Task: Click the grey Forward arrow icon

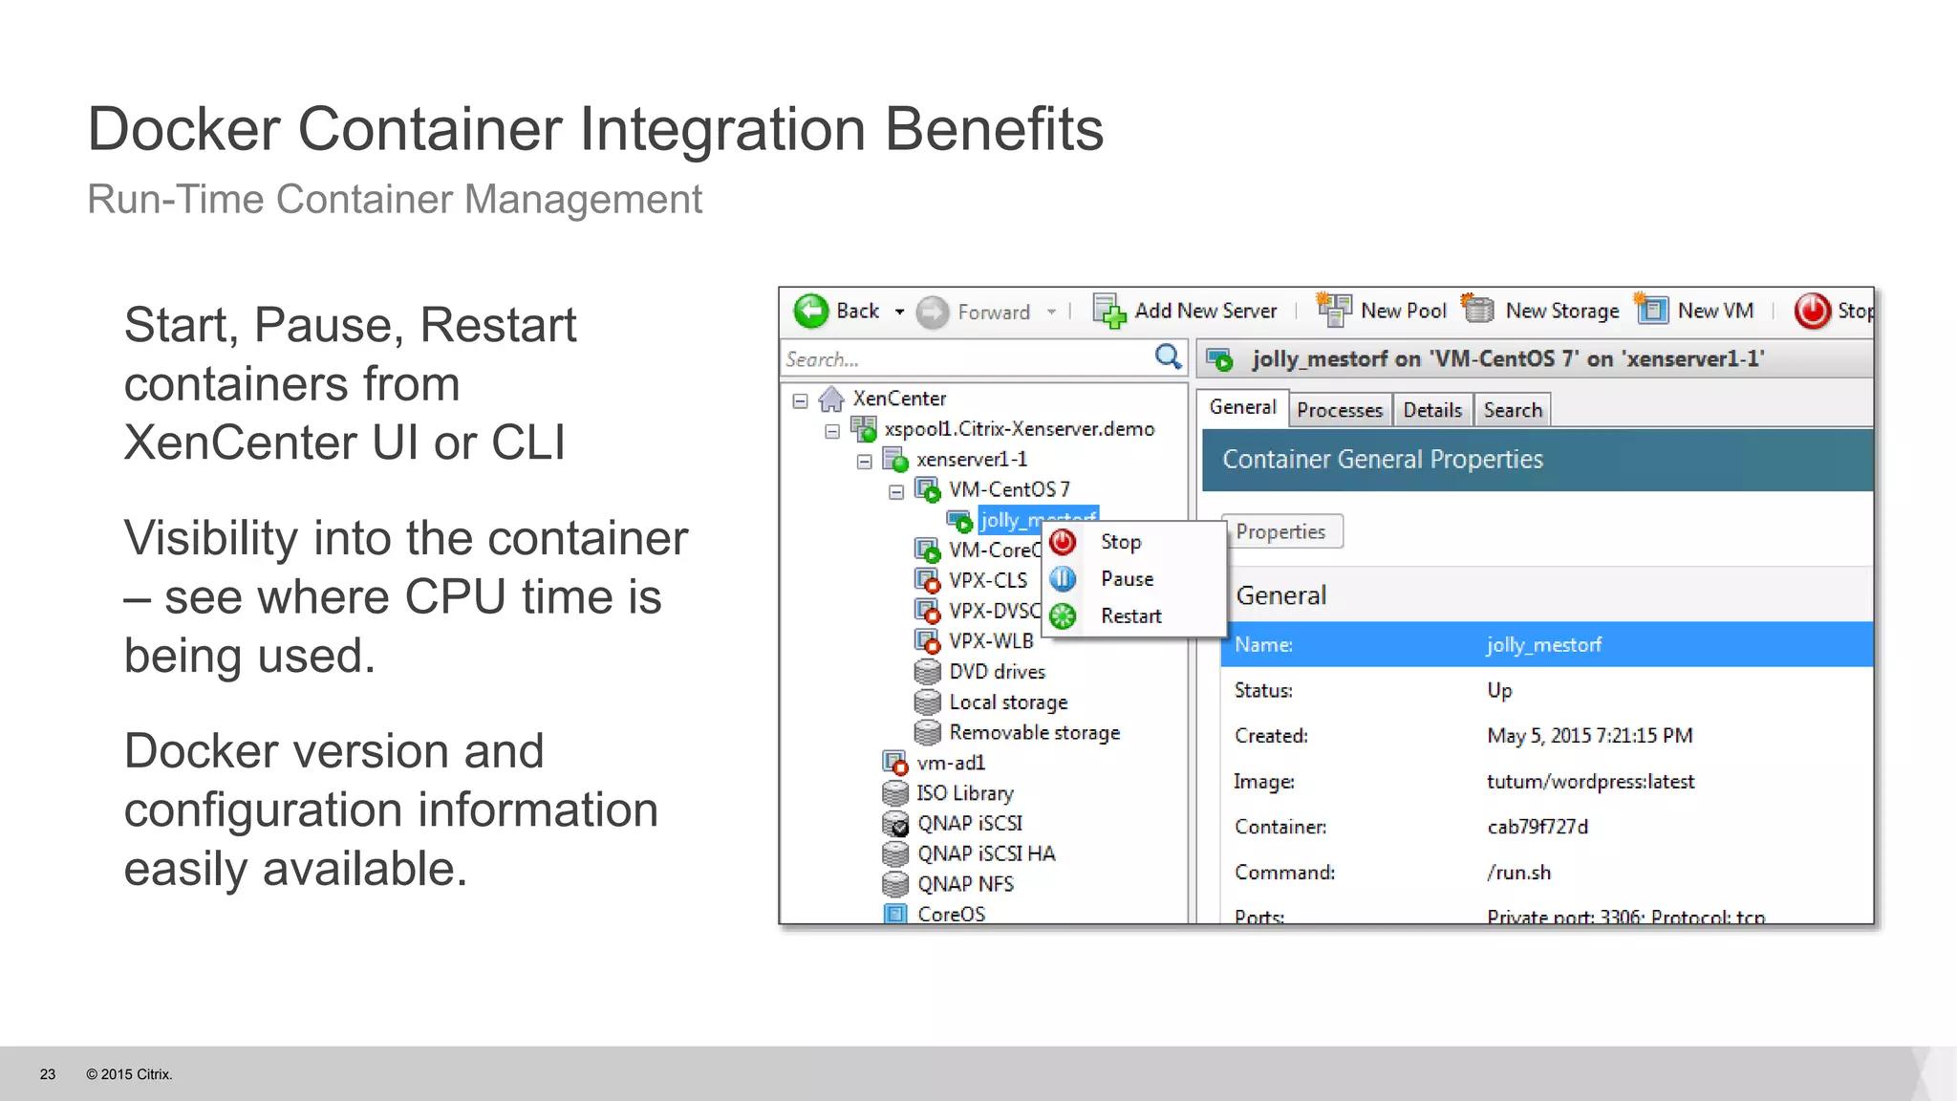Action: tap(933, 312)
